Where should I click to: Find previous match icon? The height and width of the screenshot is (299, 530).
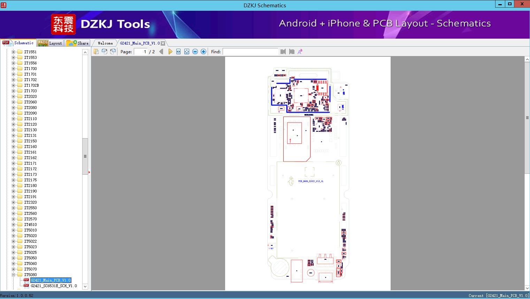point(283,52)
